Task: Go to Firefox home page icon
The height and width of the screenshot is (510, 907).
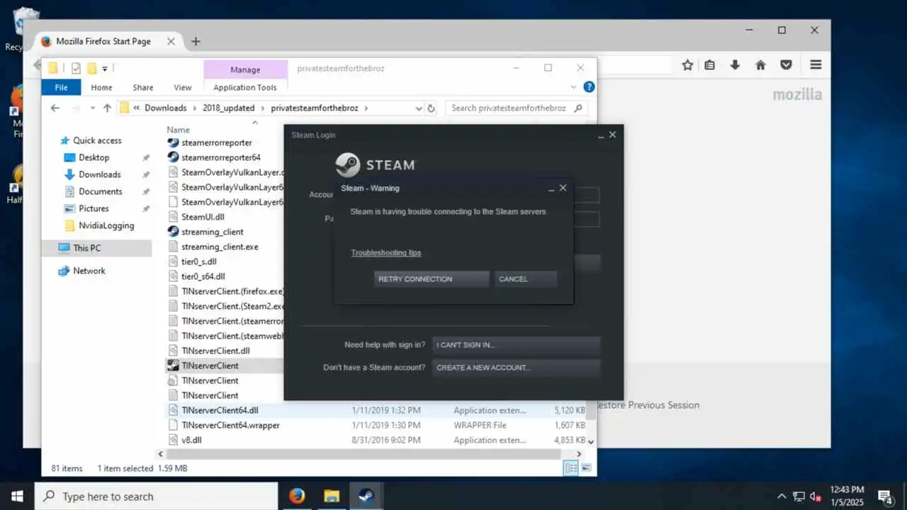Action: click(x=760, y=65)
